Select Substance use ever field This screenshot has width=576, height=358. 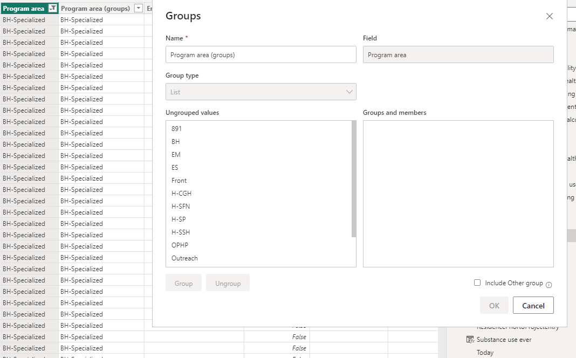pos(504,340)
